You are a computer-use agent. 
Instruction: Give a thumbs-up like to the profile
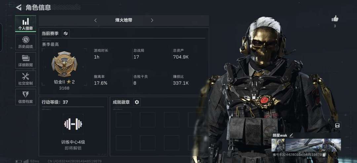335,18
